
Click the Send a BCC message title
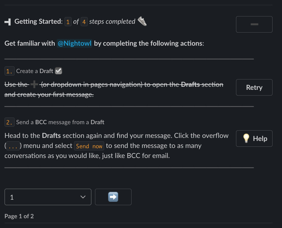(60, 122)
